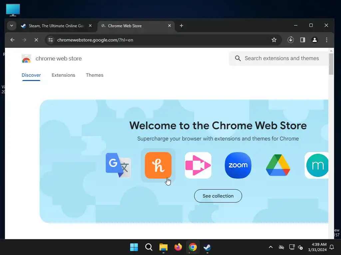Open the Zoom extension icon
This screenshot has height=255, width=341.
coord(238,165)
